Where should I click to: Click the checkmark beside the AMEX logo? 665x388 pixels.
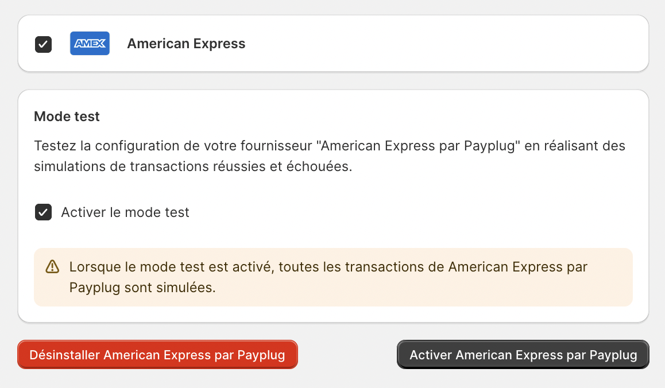44,44
